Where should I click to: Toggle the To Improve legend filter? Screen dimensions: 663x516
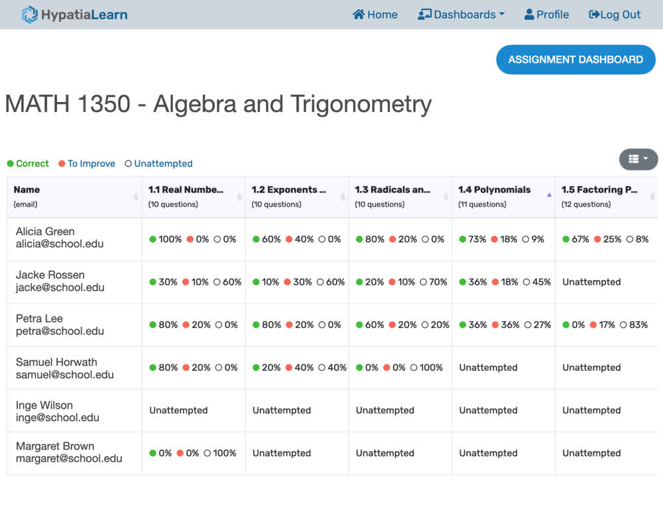86,164
